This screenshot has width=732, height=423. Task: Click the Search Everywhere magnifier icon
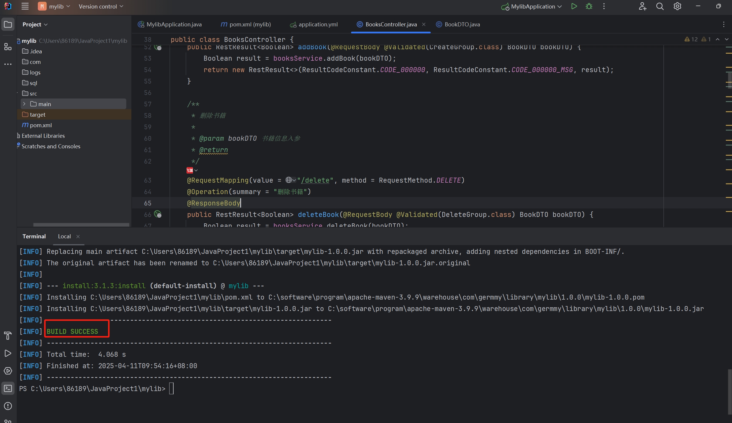click(660, 6)
